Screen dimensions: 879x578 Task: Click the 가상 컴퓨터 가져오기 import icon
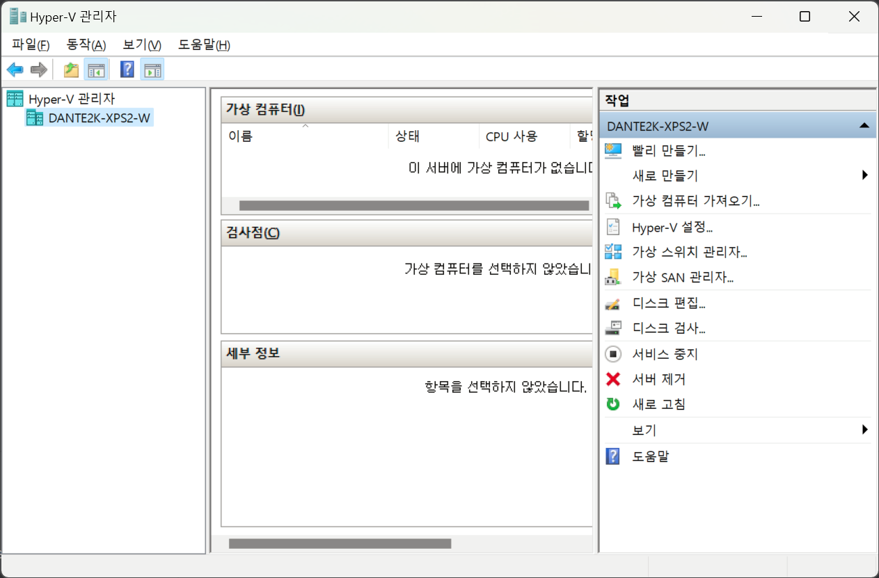point(613,201)
